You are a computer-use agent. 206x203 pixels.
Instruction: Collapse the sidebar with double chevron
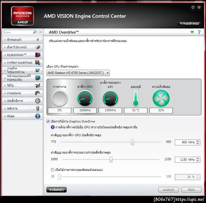[41, 32]
